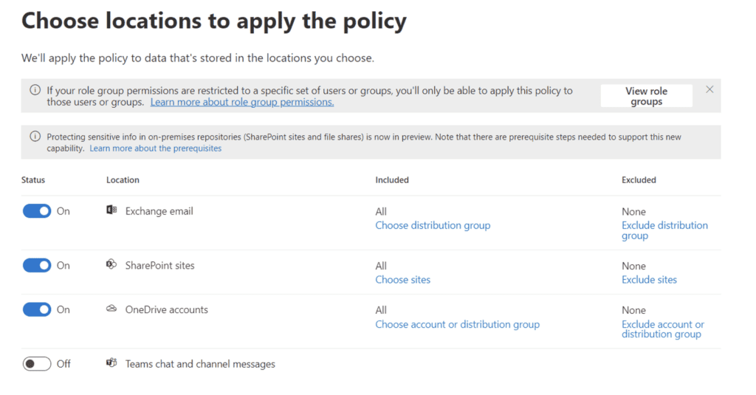756x395 pixels.
Task: Click the Excluded column header
Action: [639, 180]
